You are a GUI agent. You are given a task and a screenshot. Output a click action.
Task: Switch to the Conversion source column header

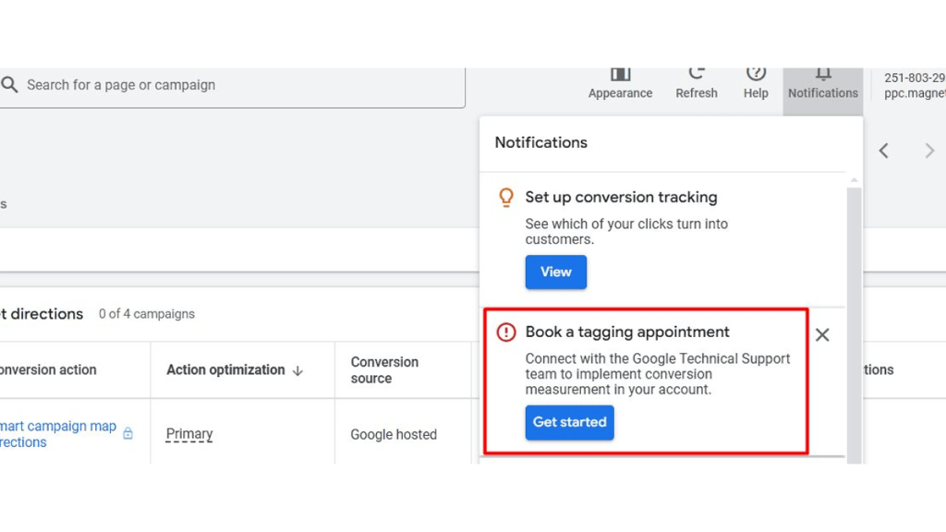coord(384,370)
